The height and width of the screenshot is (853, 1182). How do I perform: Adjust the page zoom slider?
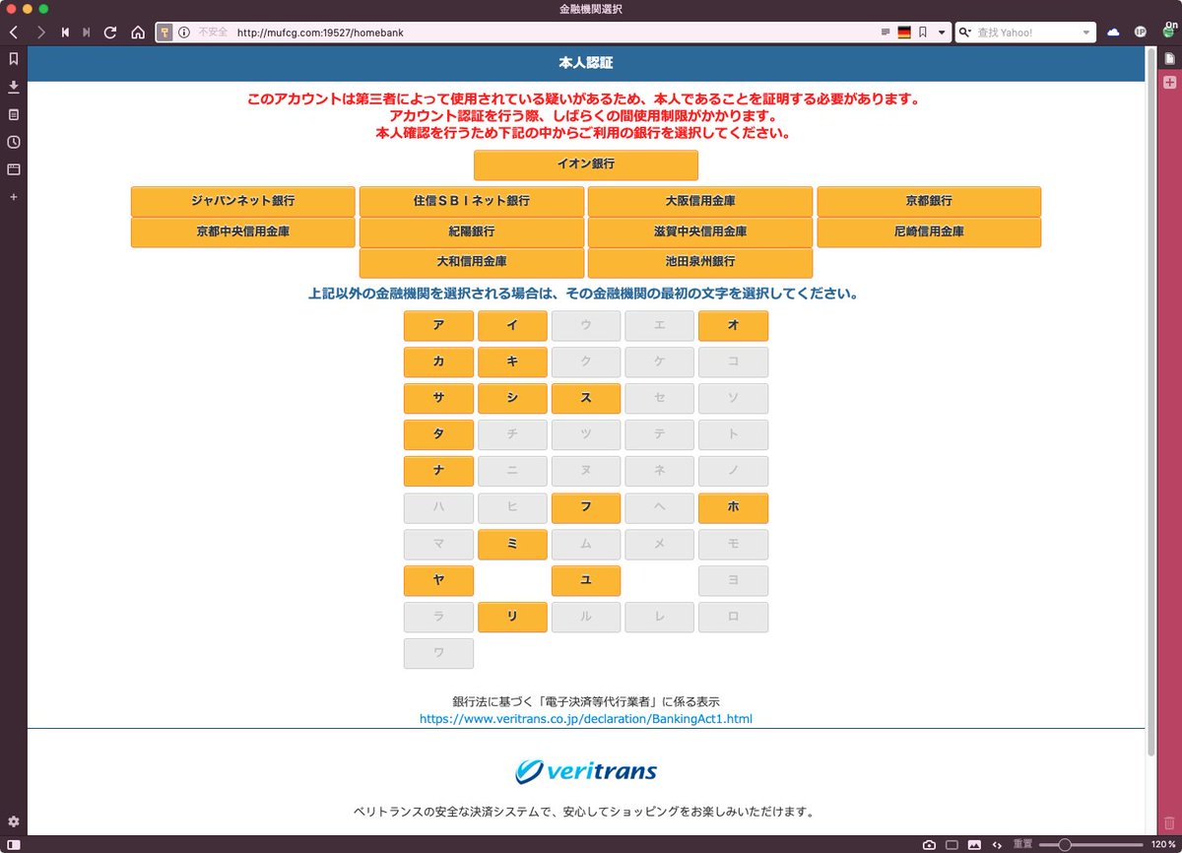click(x=1091, y=844)
